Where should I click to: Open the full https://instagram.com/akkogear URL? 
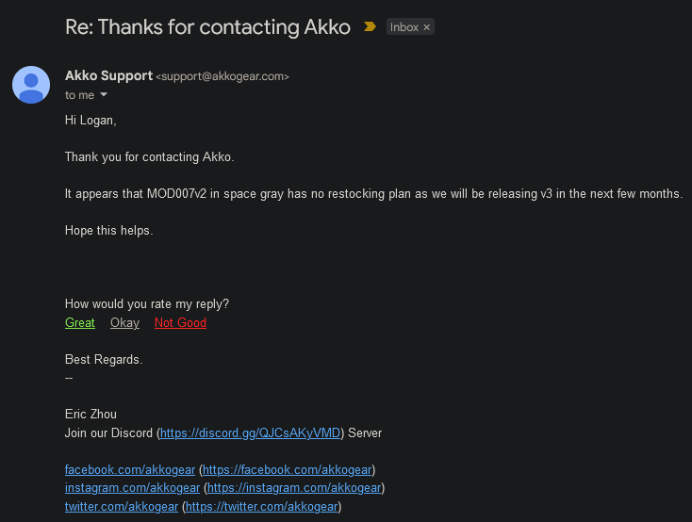[294, 488]
